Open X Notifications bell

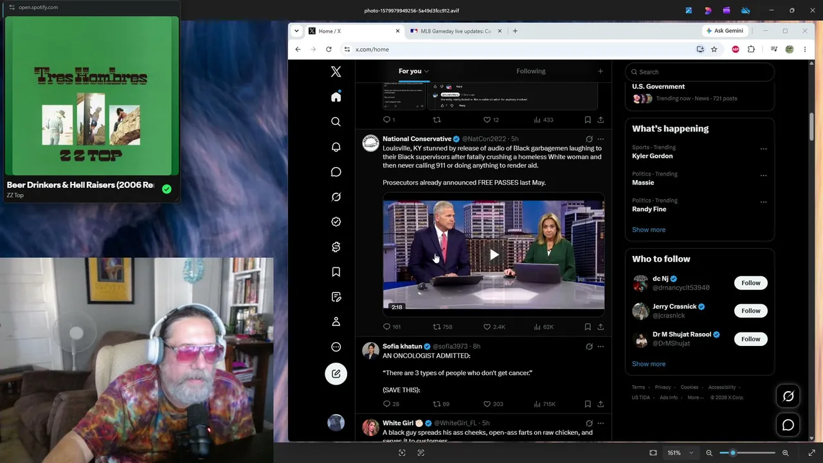click(x=336, y=147)
